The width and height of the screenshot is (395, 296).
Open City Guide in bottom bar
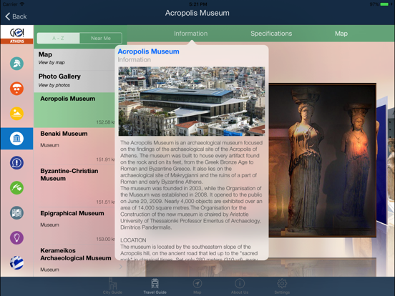112,286
